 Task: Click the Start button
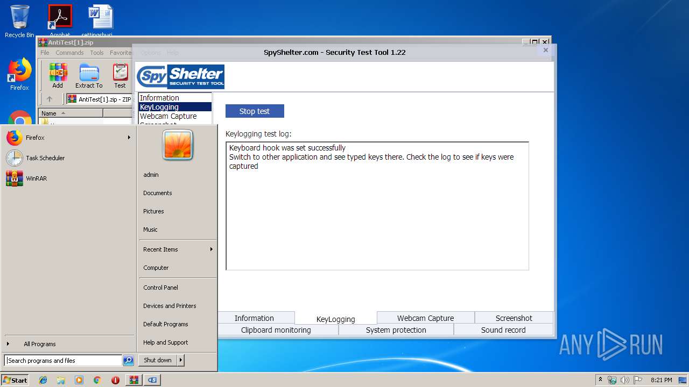[x=15, y=380]
